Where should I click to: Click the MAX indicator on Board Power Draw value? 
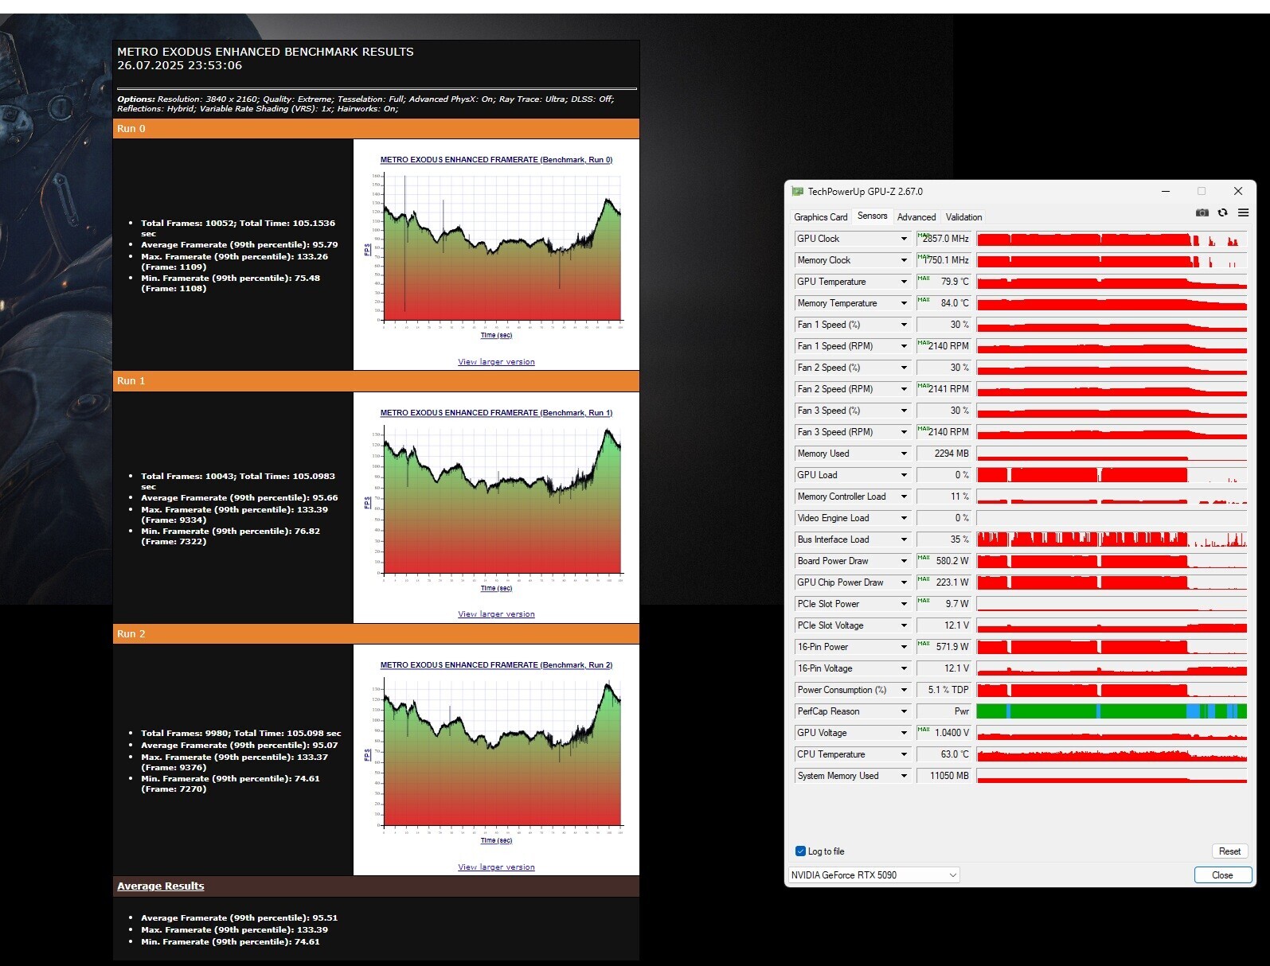(x=924, y=558)
